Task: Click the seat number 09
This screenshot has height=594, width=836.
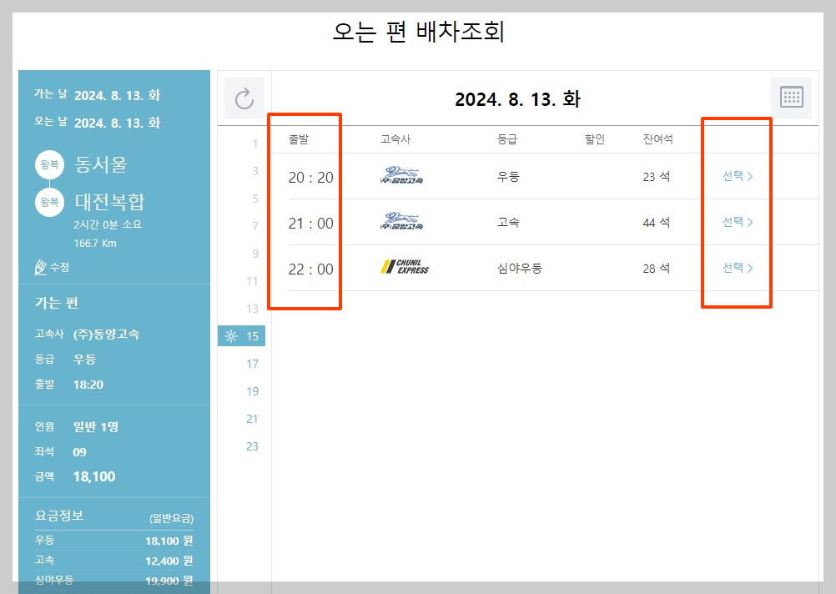Action: coord(79,452)
